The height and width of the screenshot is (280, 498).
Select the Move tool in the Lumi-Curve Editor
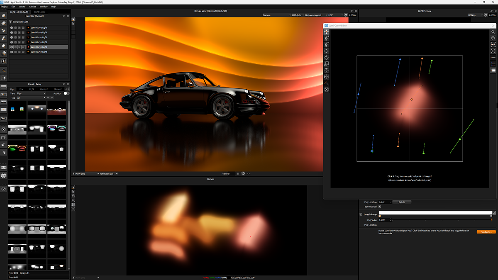(327, 32)
